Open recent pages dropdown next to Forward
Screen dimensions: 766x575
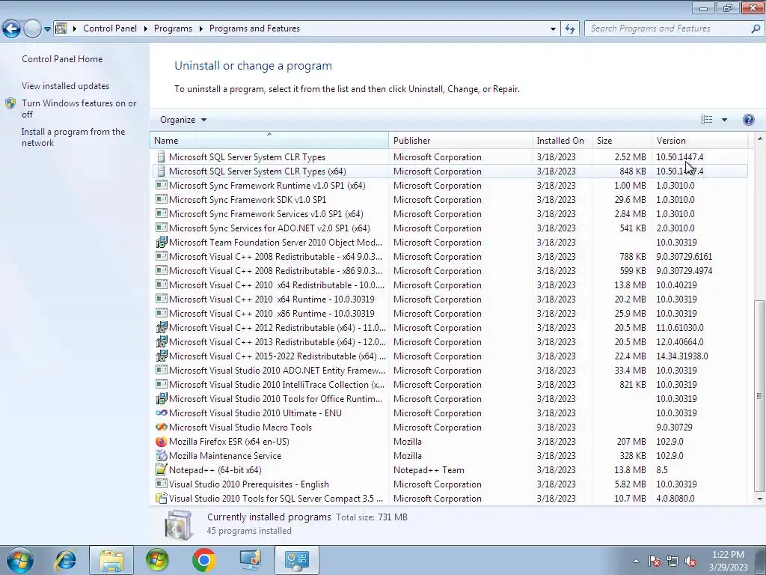(47, 29)
